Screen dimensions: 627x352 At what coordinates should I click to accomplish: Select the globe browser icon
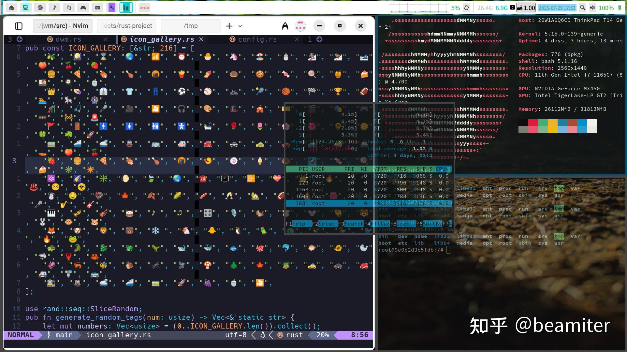click(x=40, y=7)
